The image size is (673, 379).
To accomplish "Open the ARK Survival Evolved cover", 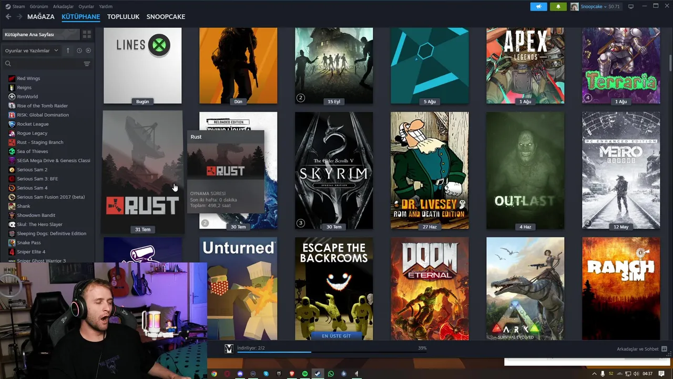I will [525, 288].
